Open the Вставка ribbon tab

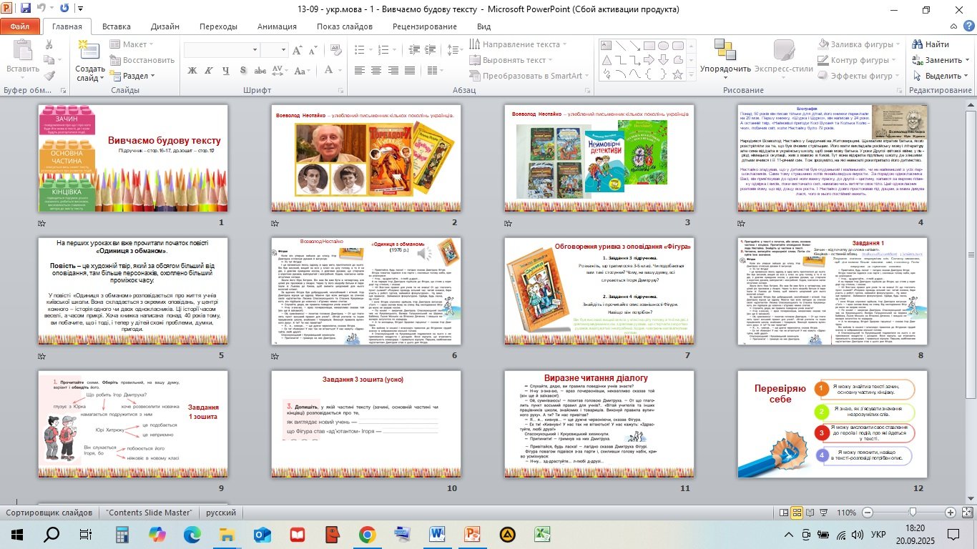click(x=116, y=26)
